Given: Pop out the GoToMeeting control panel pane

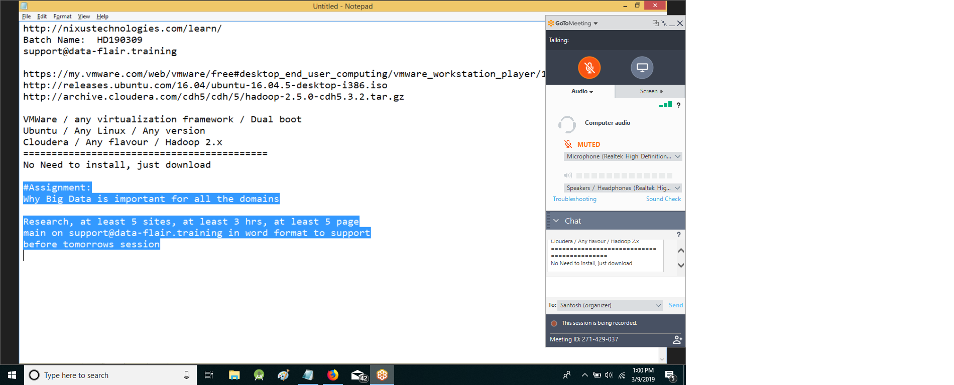Looking at the screenshot, I should 655,23.
